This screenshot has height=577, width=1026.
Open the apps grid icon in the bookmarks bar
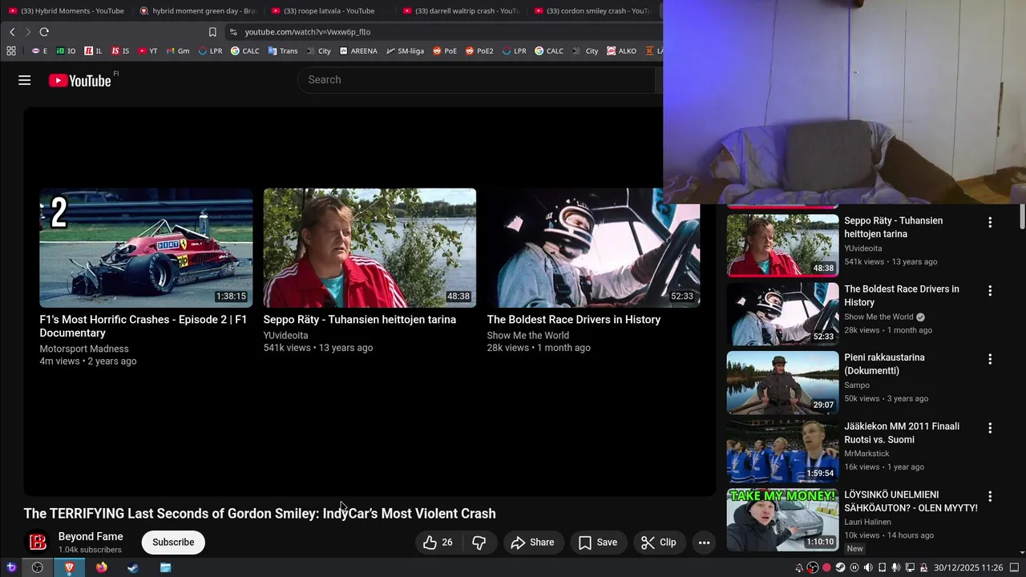tap(11, 50)
